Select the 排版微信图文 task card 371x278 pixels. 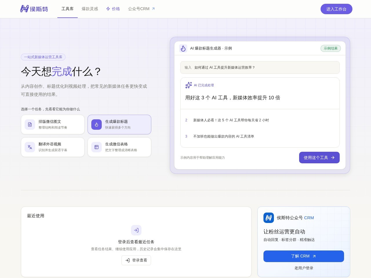[x=53, y=125]
